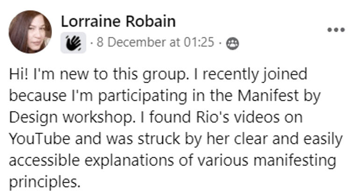359x195 pixels.
Task: Open the 8 December at 01:25 timestamp
Action: point(156,42)
